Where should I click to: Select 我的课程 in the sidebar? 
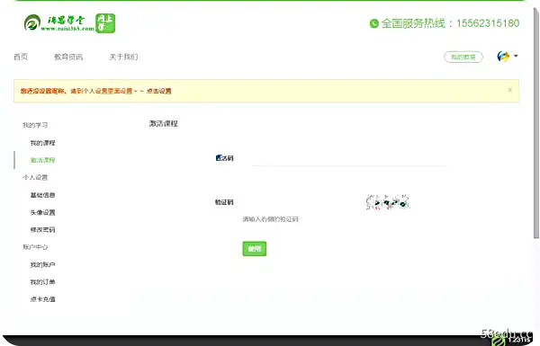[42, 143]
